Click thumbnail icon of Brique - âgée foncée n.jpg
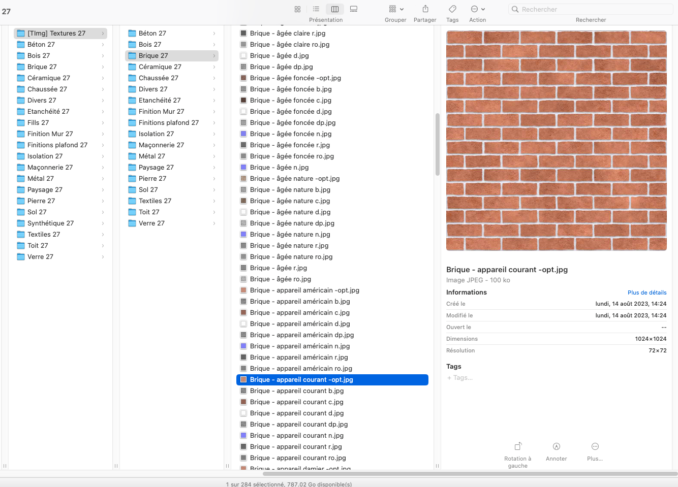Image resolution: width=678 pixels, height=487 pixels. pos(243,134)
